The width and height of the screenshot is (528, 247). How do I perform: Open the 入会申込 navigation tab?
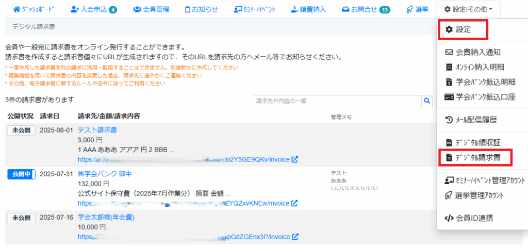93,9
